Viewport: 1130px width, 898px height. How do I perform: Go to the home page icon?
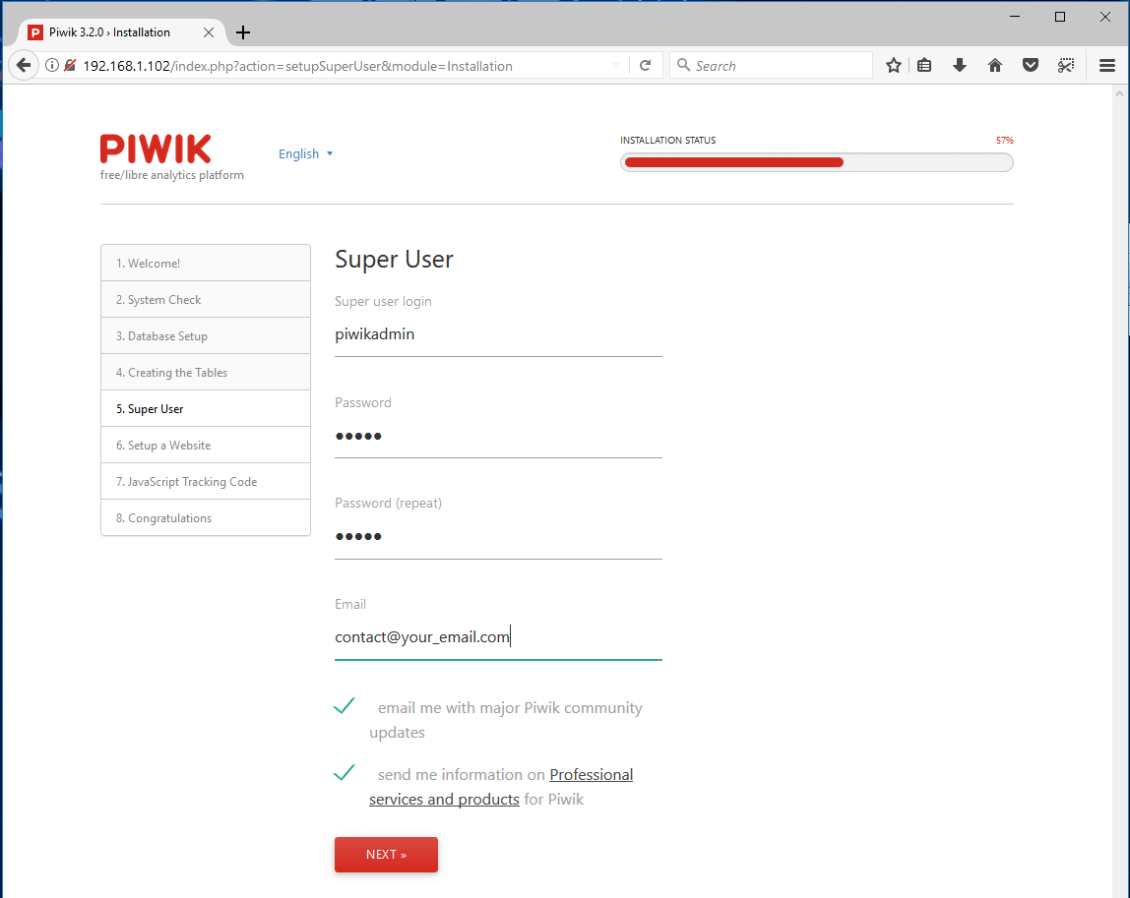pyautogui.click(x=995, y=66)
